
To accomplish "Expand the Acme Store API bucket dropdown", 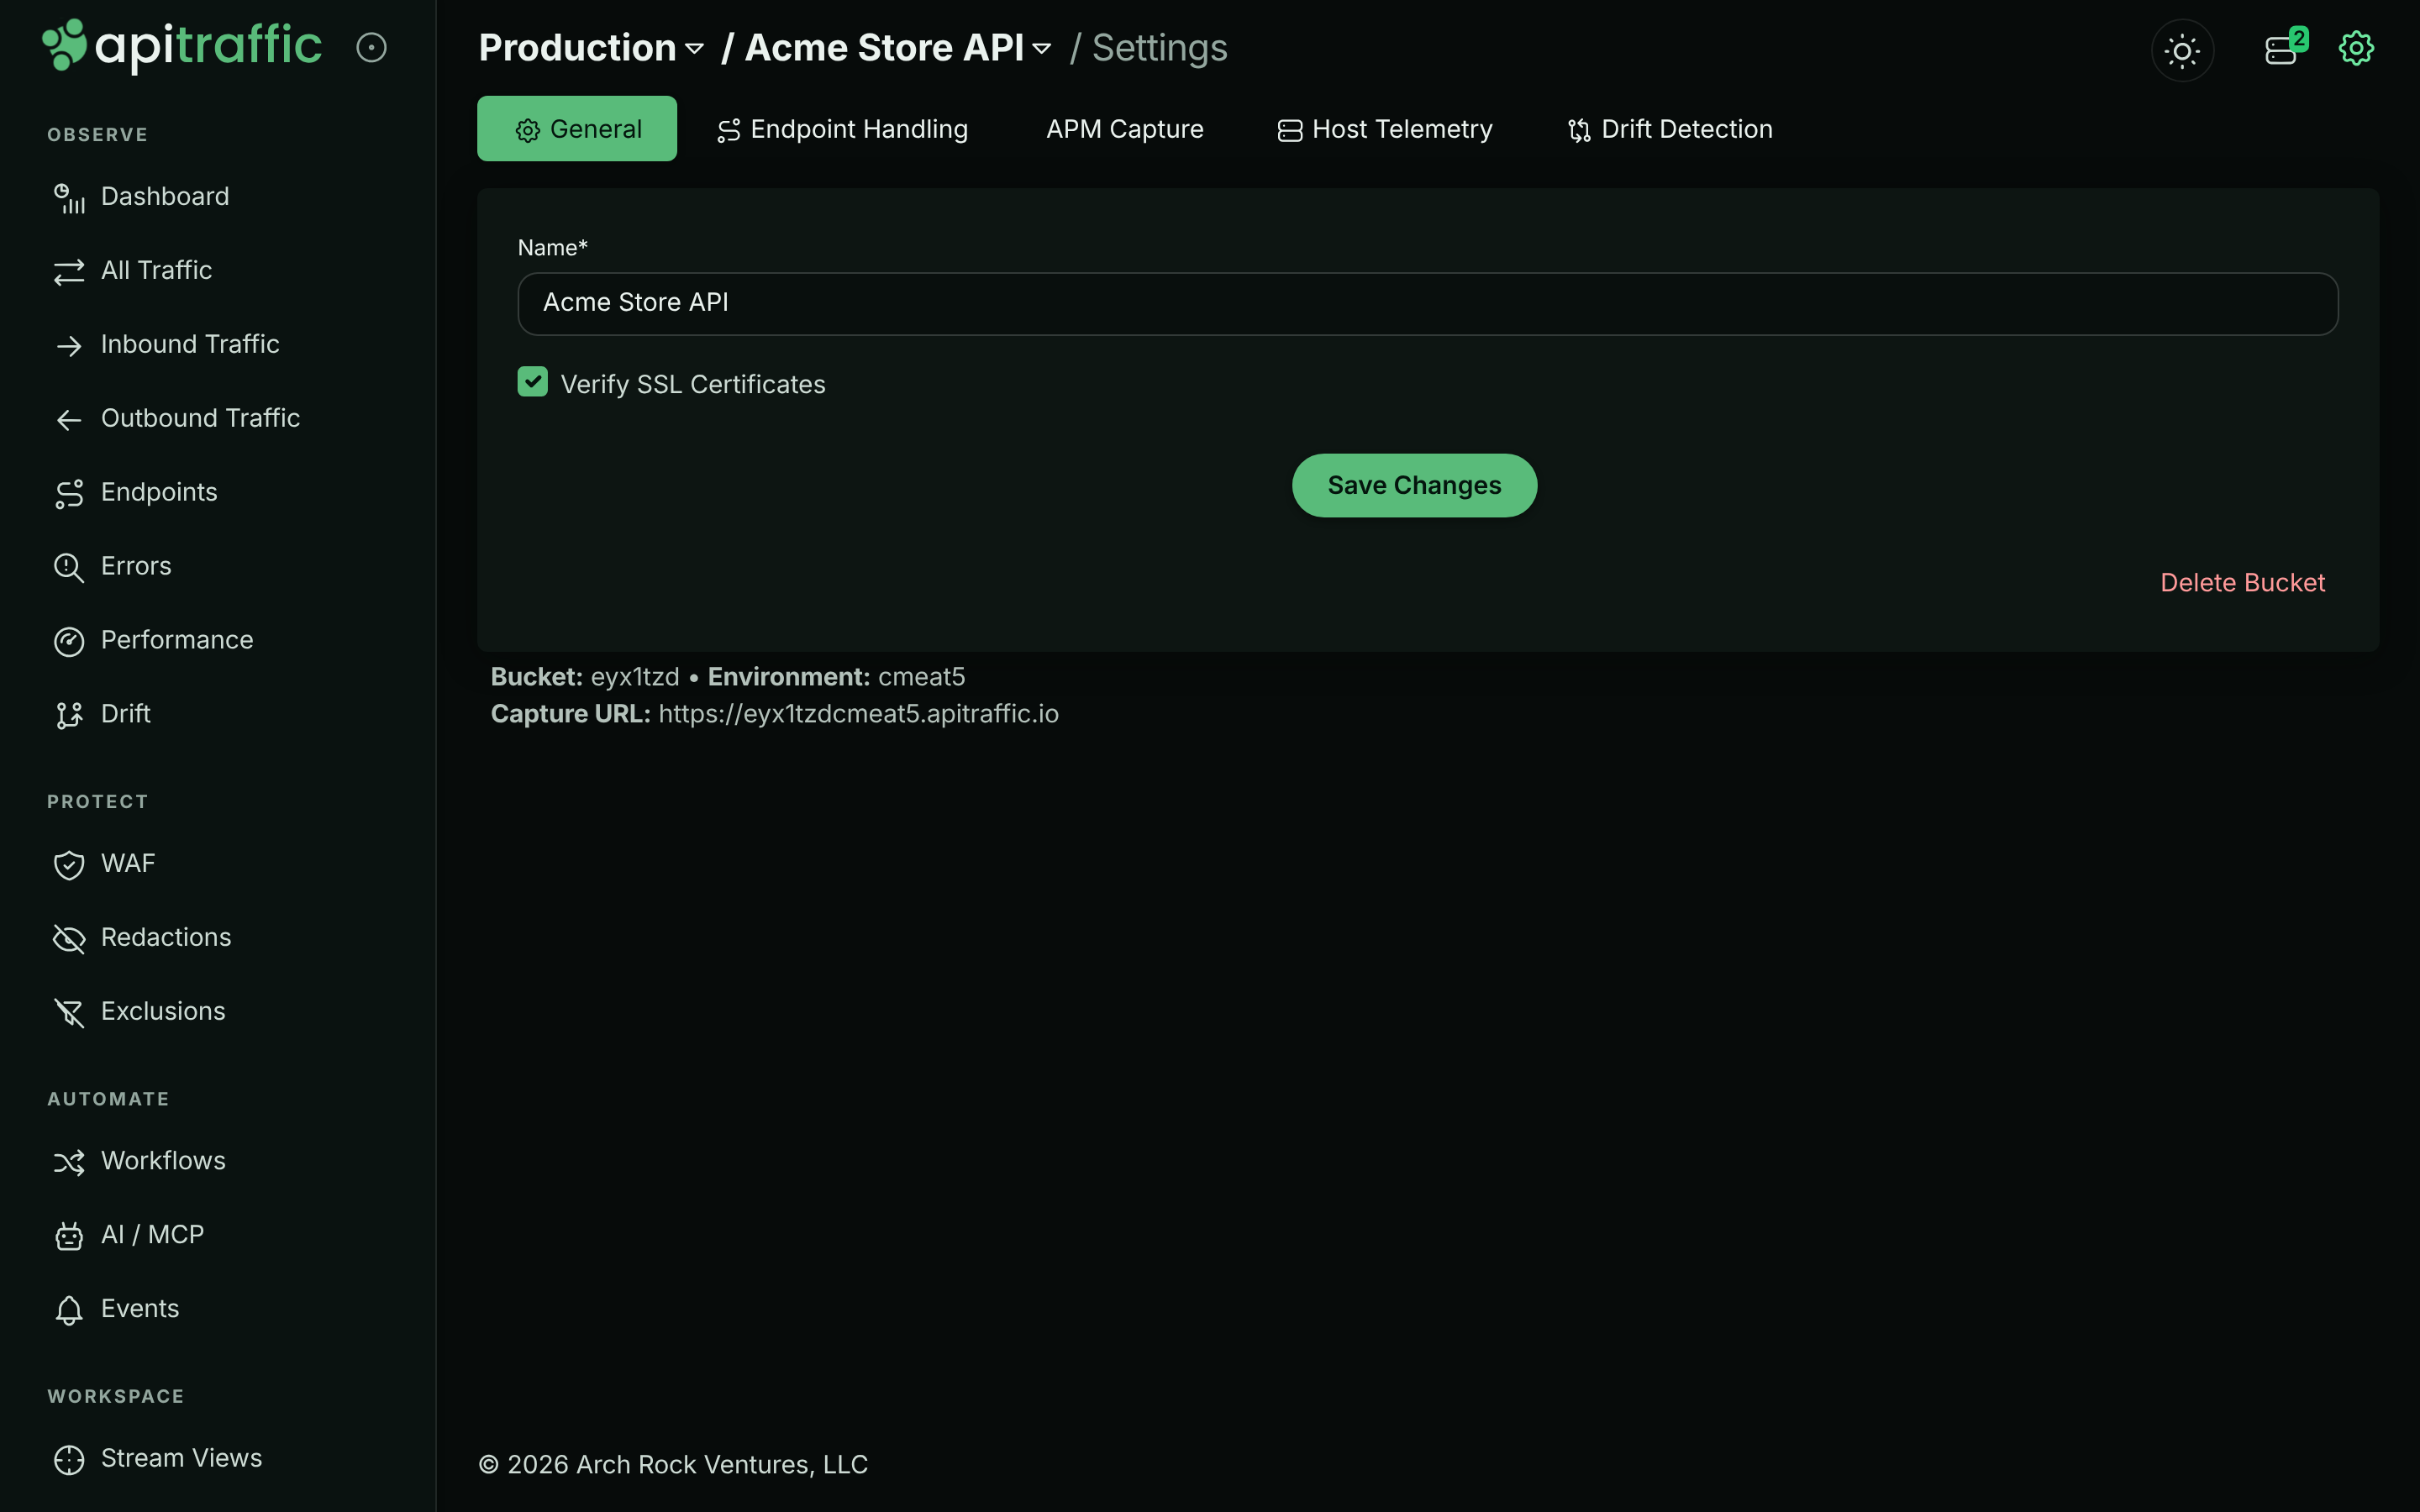I will pos(897,48).
